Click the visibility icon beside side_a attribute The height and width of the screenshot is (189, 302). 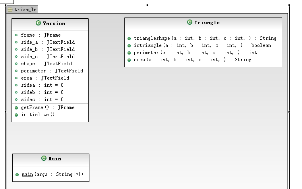coord(16,42)
